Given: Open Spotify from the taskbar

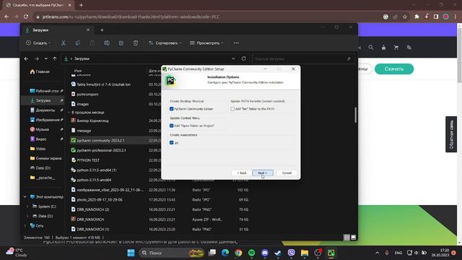Looking at the screenshot, I should point(251,253).
